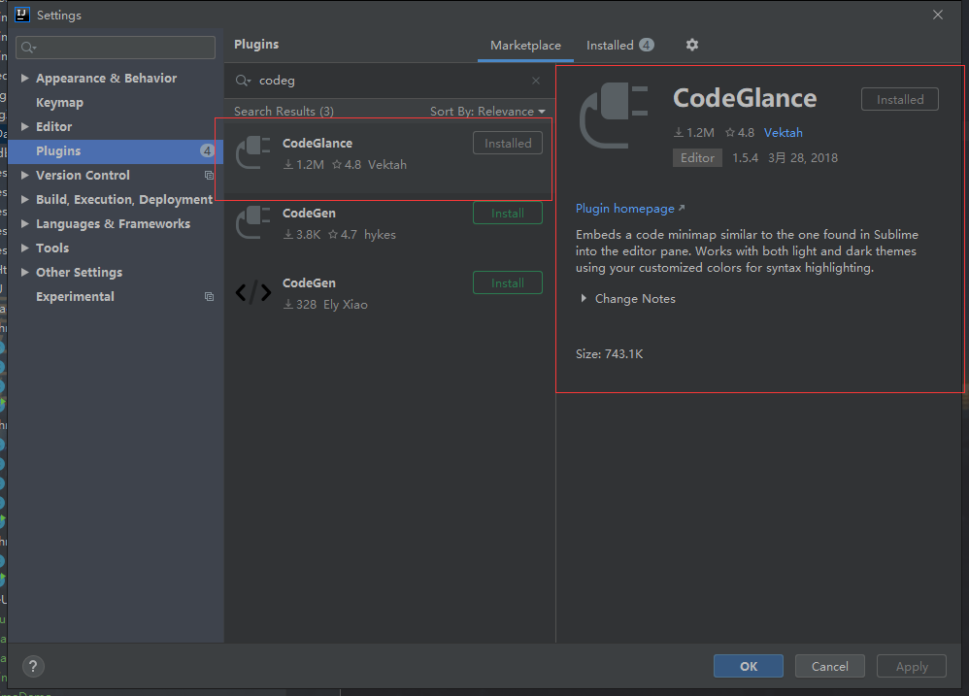
Task: Click the CodeGen angle-brackets plugin icon
Action: (253, 293)
